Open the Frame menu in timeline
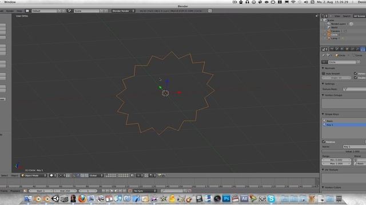This screenshot has height=205, width=366. pos(4,191)
